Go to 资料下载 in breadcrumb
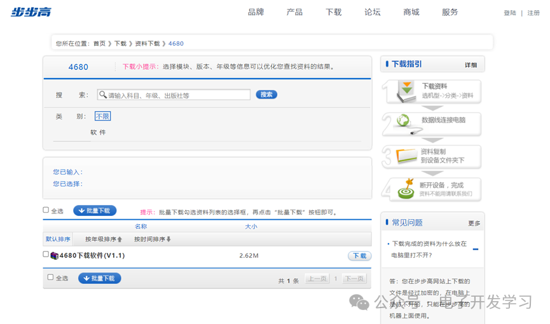Screen dimensions: 550x324 tap(148, 43)
